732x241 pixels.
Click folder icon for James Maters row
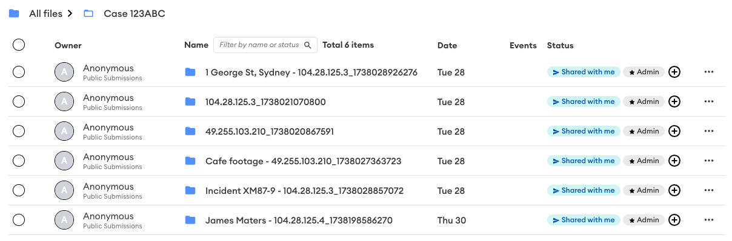190,220
